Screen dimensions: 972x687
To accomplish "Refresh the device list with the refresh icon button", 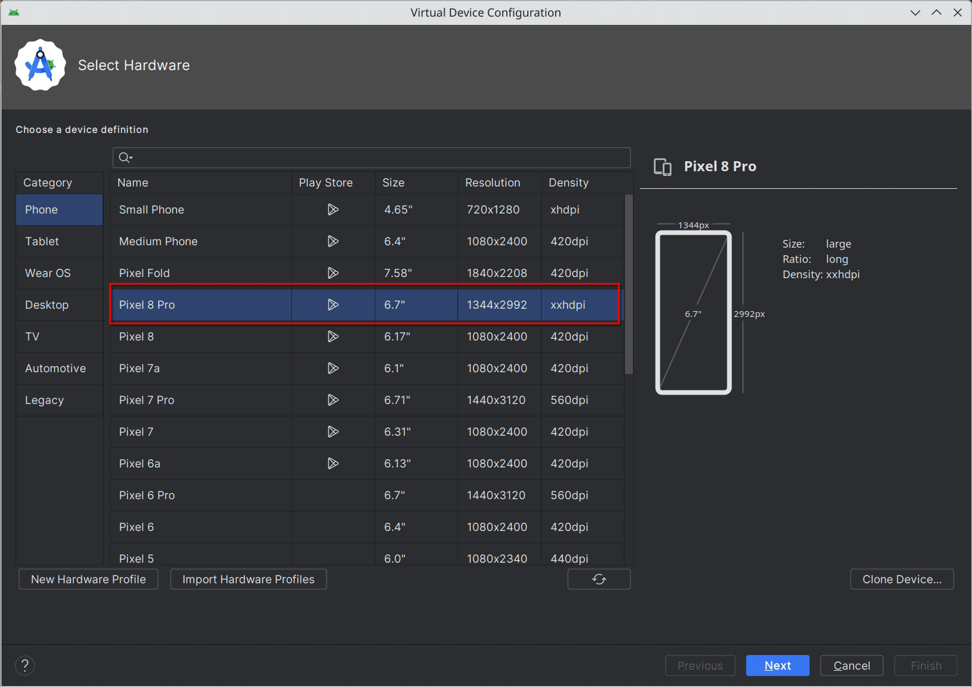I will [599, 579].
